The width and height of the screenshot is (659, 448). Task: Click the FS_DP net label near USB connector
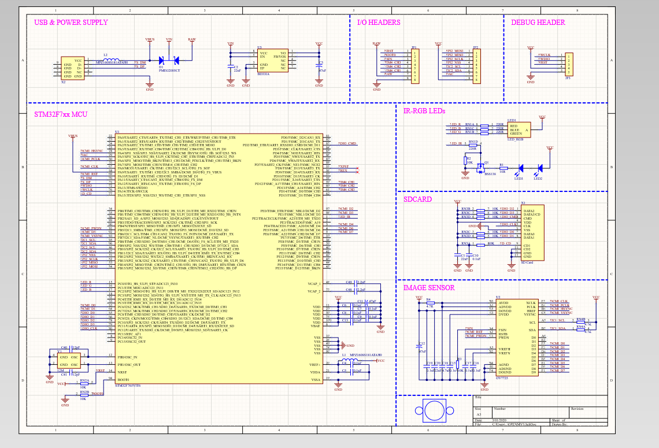tap(139, 67)
